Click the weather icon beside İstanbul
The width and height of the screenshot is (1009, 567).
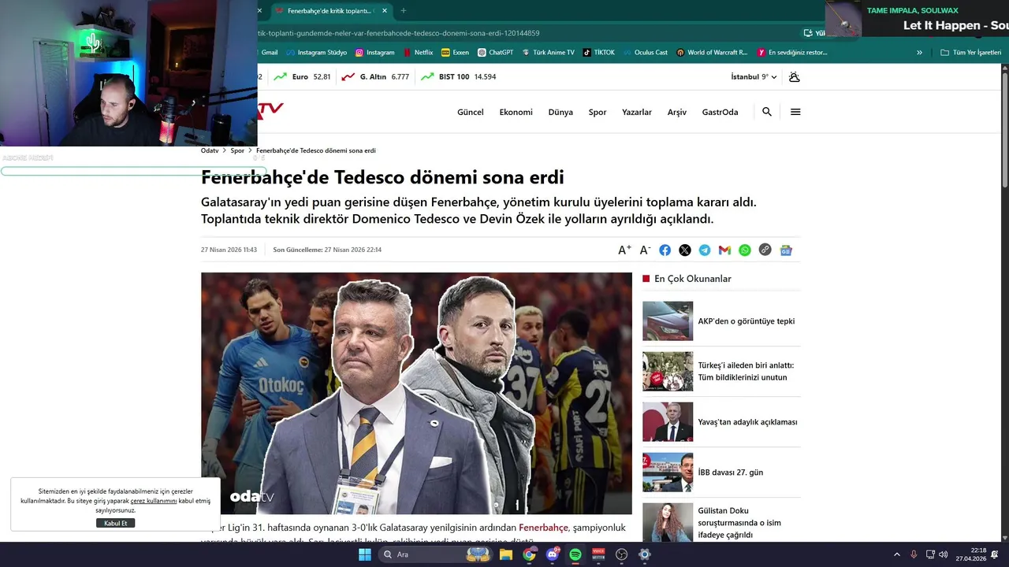tap(794, 76)
